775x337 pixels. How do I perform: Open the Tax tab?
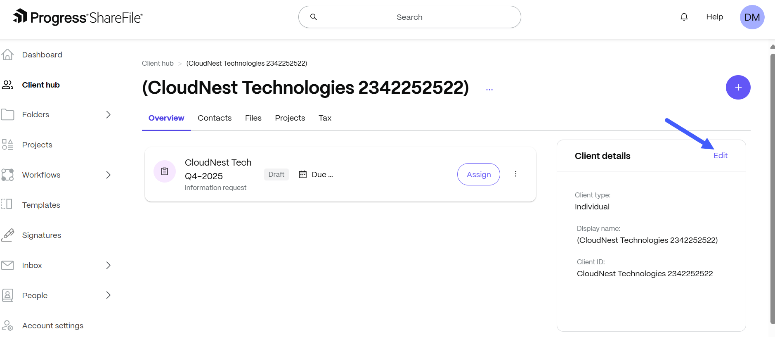(325, 118)
